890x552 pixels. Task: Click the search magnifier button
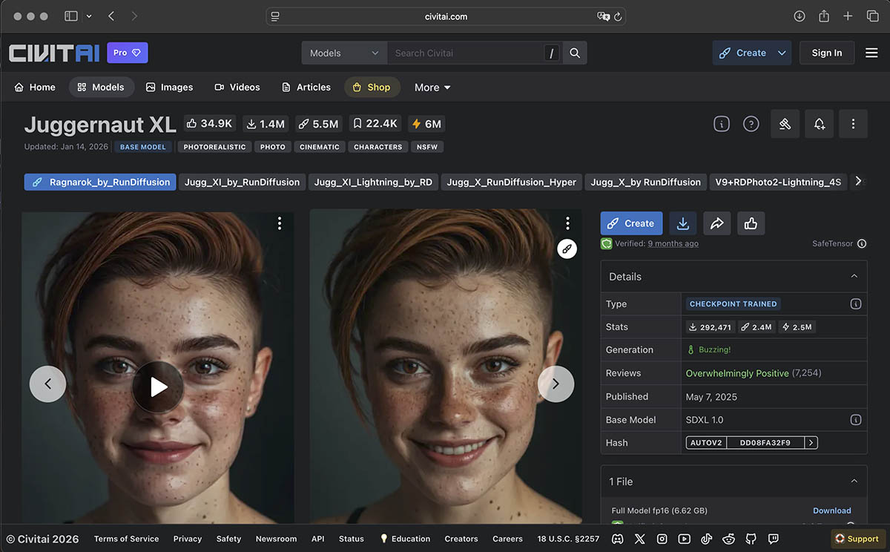(x=575, y=53)
